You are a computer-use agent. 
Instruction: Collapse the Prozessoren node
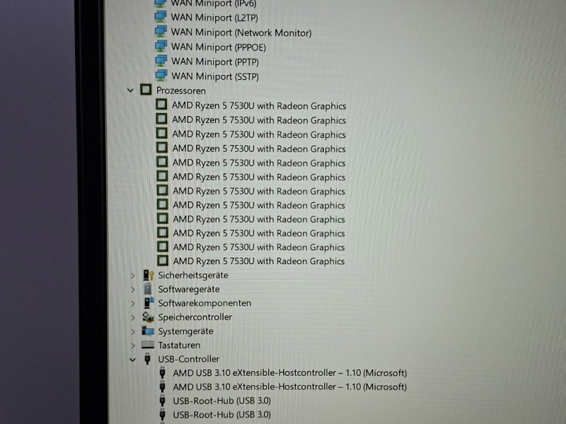click(x=130, y=90)
